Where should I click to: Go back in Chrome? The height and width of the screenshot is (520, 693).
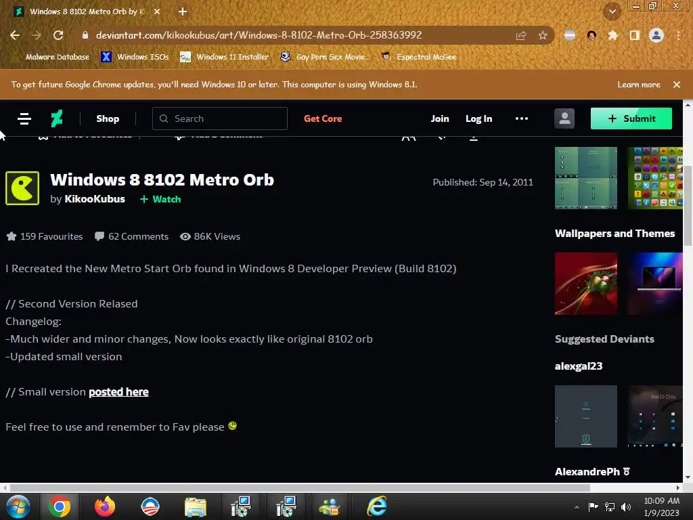(15, 35)
